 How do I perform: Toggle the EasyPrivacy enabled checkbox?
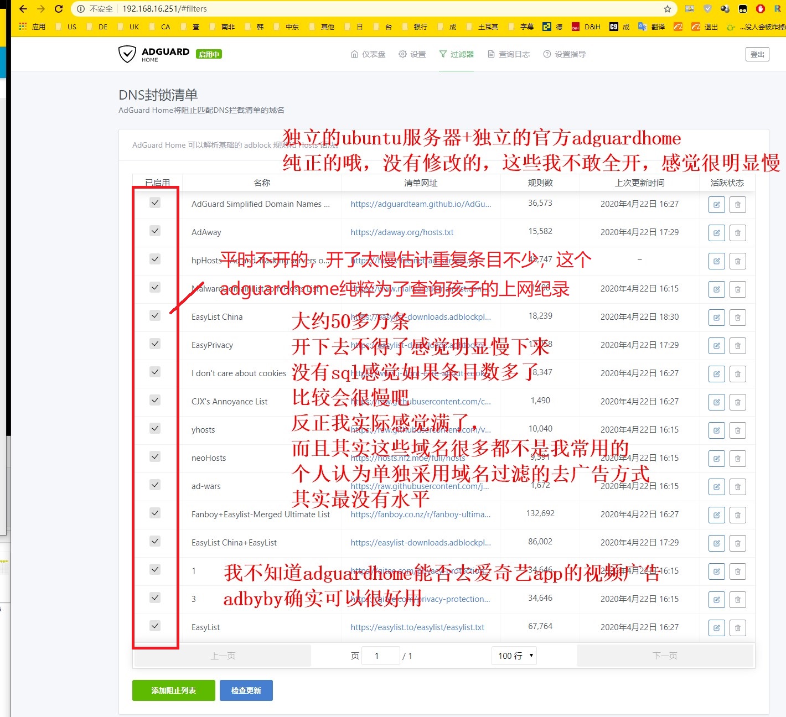[x=155, y=344]
